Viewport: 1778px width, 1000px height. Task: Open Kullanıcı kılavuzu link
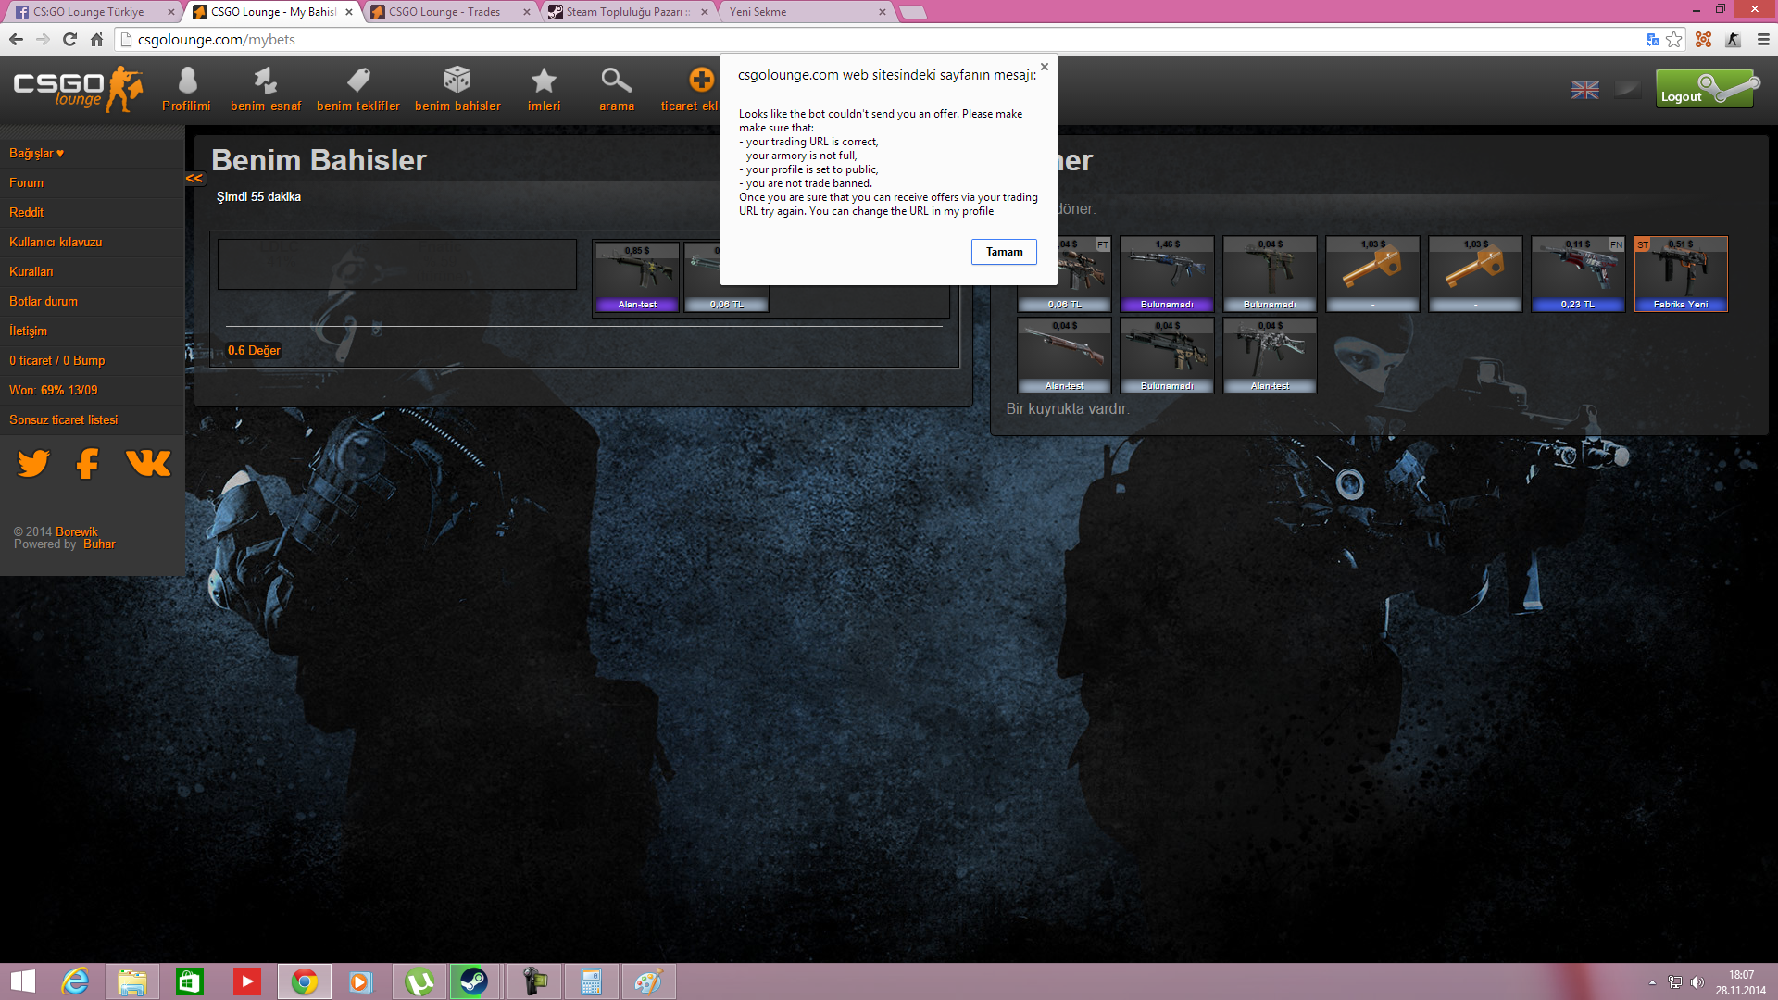(x=56, y=242)
